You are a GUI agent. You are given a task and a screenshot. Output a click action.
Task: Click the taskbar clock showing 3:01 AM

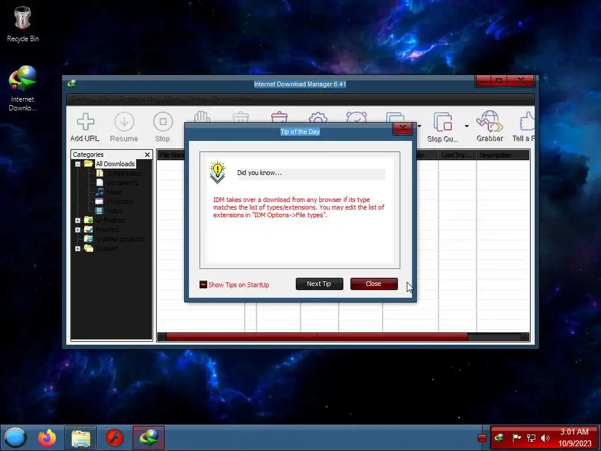pyautogui.click(x=575, y=437)
